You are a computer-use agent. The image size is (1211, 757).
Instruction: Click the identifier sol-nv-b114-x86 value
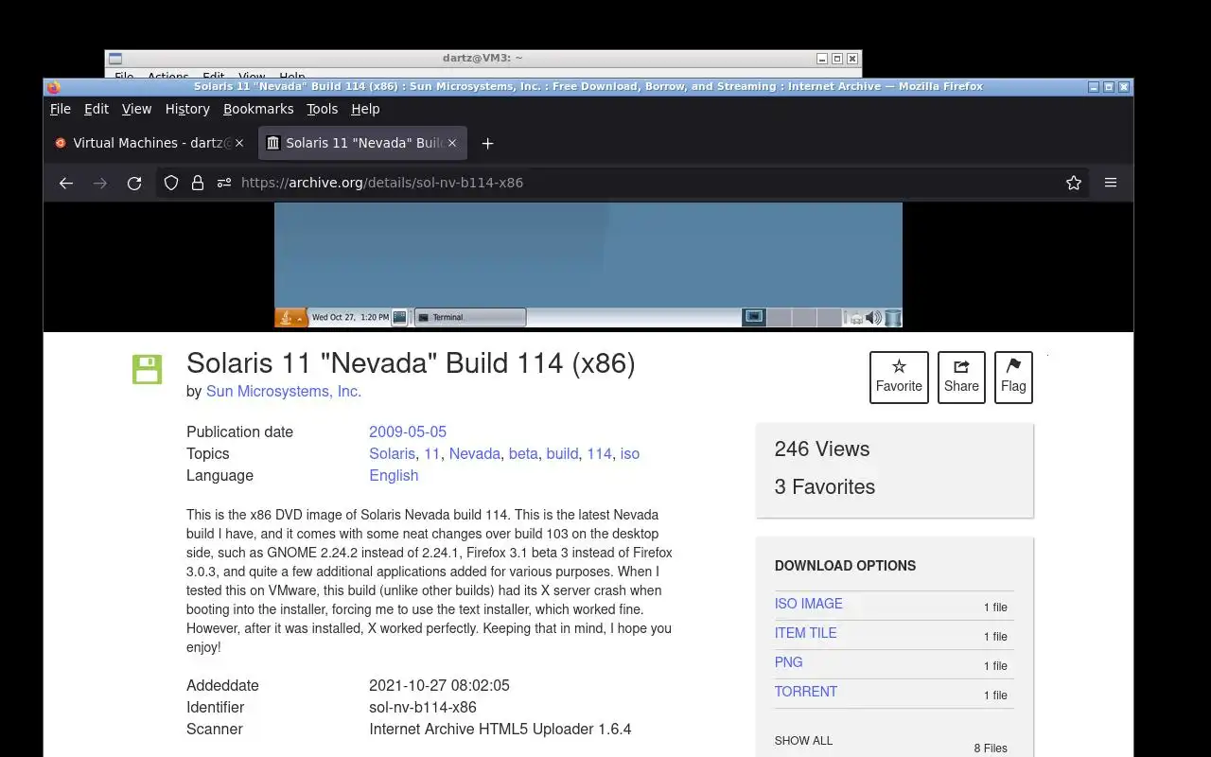pos(423,707)
